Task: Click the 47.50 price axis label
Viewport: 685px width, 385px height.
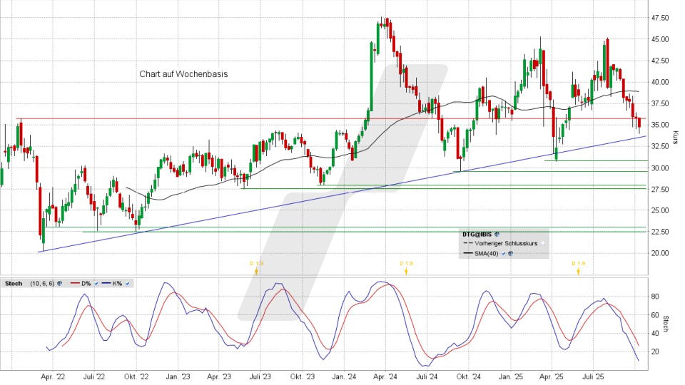Action: click(659, 17)
